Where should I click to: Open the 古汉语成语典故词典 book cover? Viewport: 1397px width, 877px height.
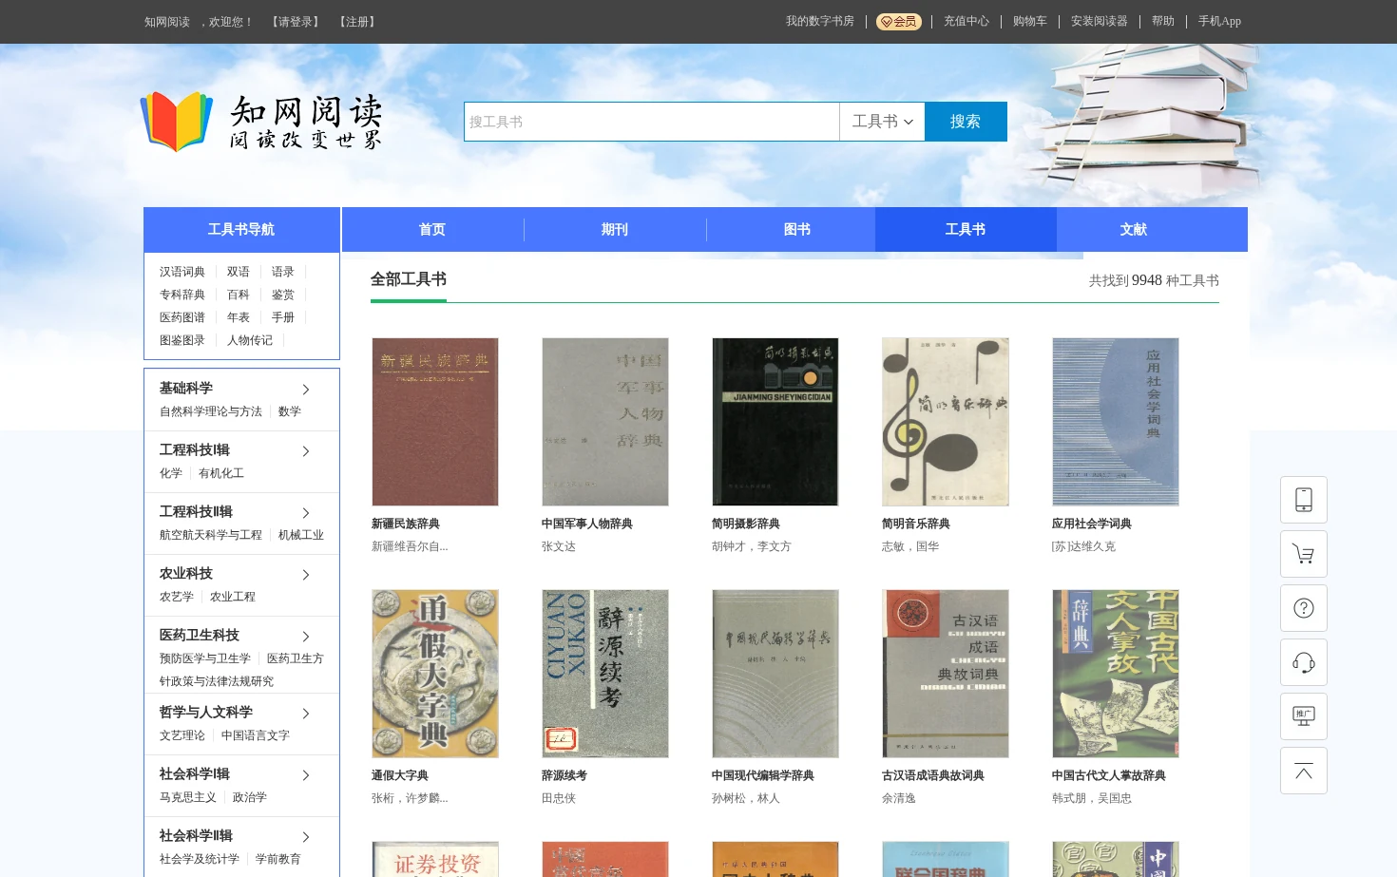point(946,674)
